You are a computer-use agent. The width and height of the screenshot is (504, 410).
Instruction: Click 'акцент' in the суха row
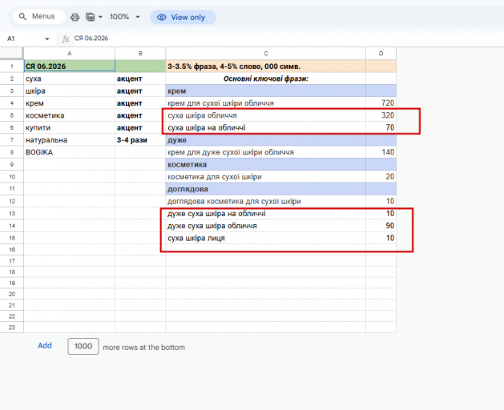140,78
